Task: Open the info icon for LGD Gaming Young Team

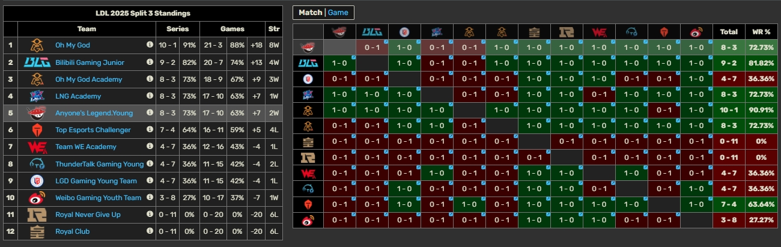Action: (x=150, y=180)
